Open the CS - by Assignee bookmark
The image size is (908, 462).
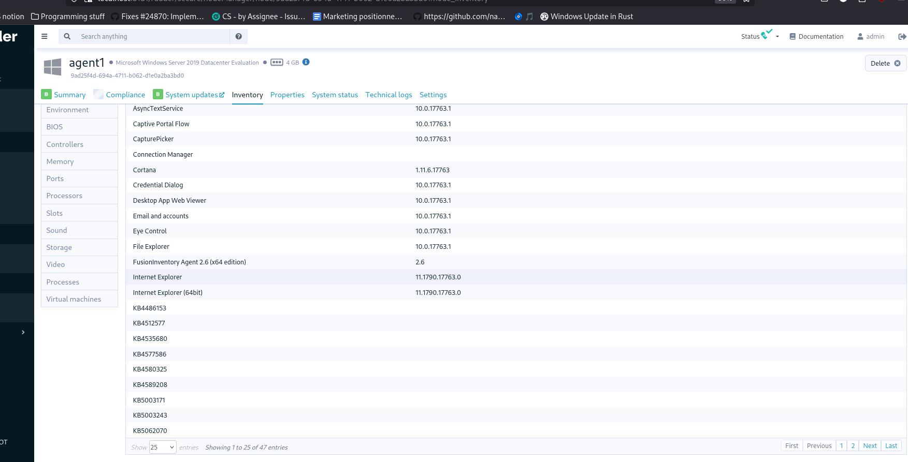point(258,17)
